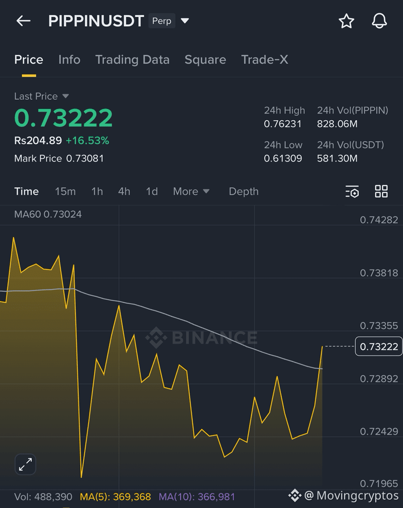Click the 24h Low value 0.61309

[x=283, y=159]
